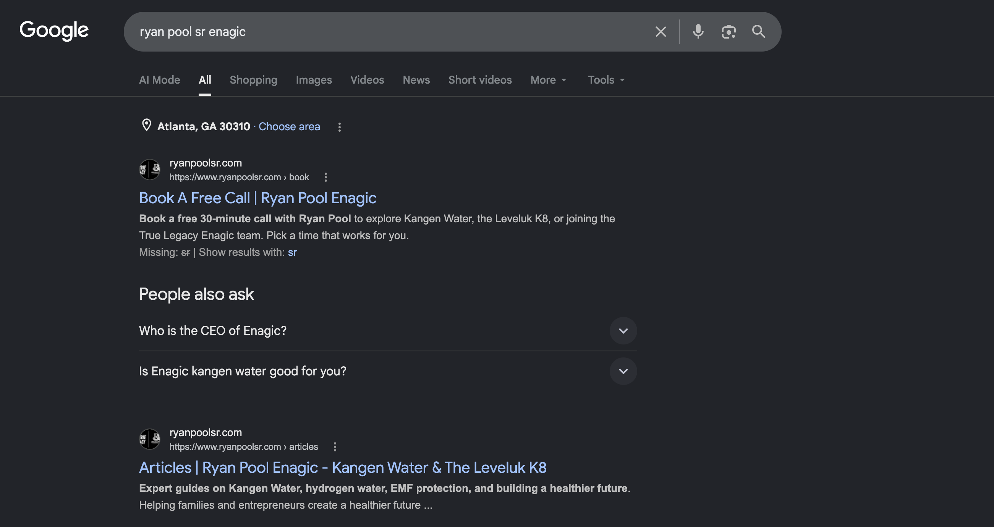Open three-dot menu next to articles result URL

tap(335, 447)
